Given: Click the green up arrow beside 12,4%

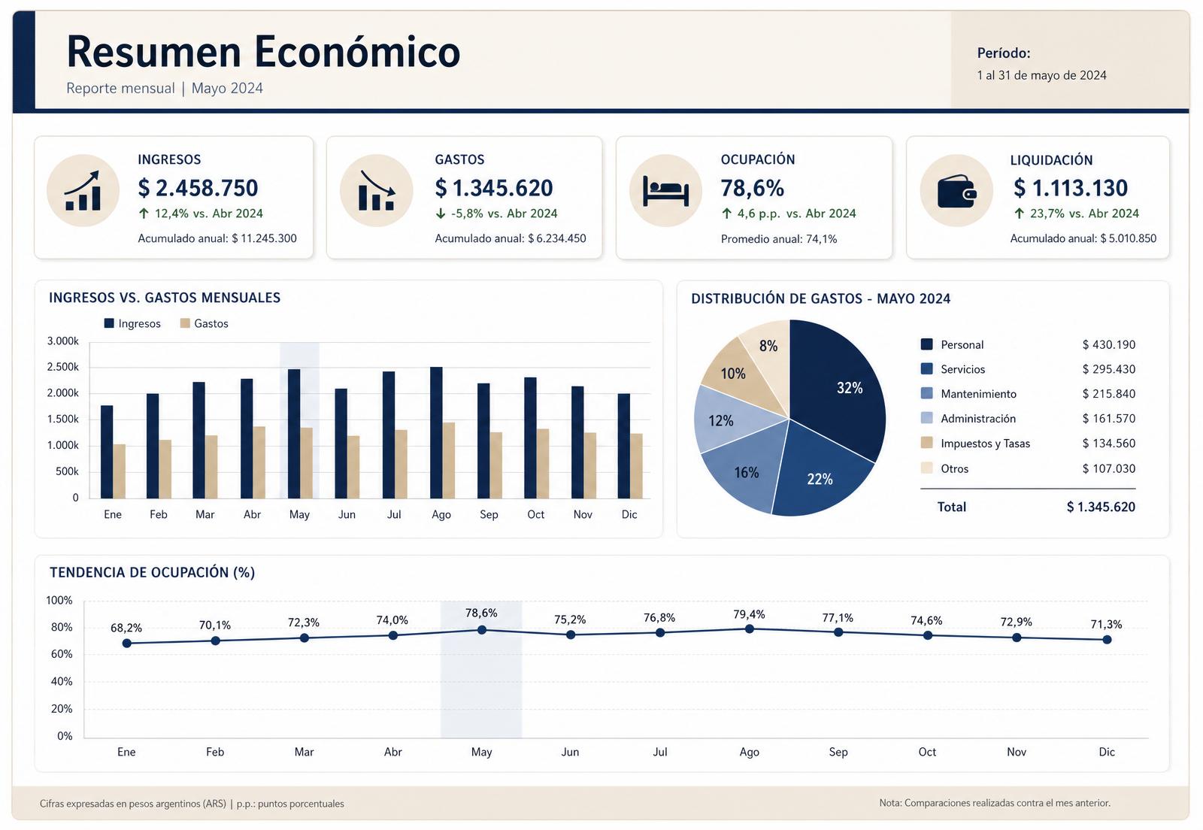Looking at the screenshot, I should pos(144,214).
